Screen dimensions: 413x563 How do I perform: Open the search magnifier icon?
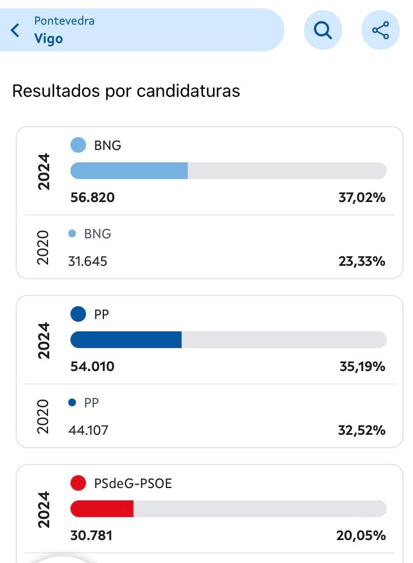pyautogui.click(x=323, y=30)
